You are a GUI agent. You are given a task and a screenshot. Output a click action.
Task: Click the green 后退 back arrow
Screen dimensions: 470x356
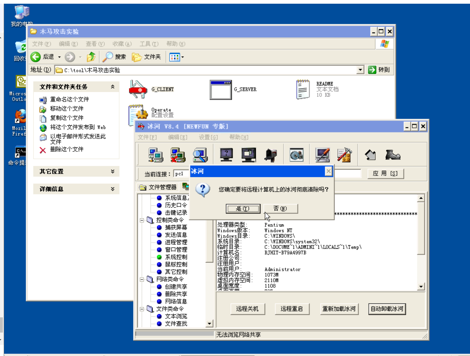36,57
